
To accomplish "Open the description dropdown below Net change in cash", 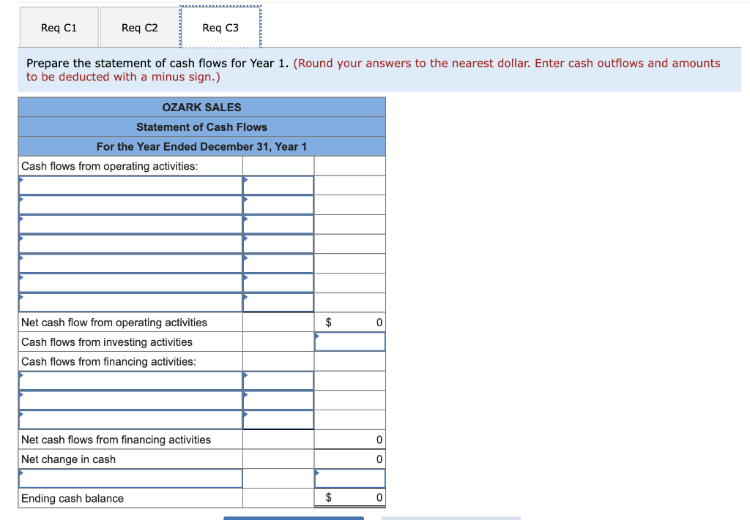I will 130,478.
